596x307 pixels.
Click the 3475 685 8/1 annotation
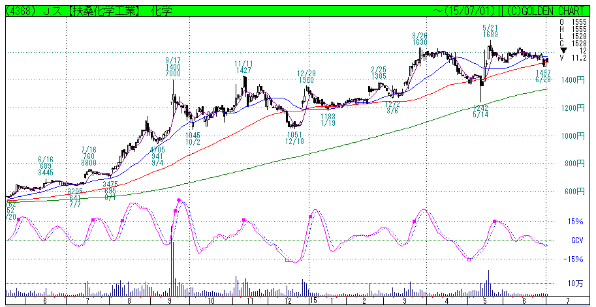coord(111,190)
